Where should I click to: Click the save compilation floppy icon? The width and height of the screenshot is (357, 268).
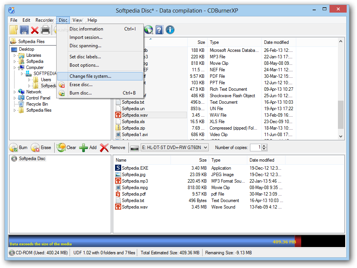click(24, 30)
